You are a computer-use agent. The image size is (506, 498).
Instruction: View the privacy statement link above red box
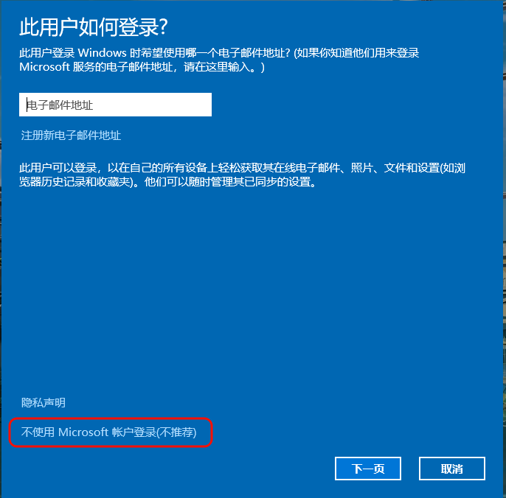(x=44, y=402)
